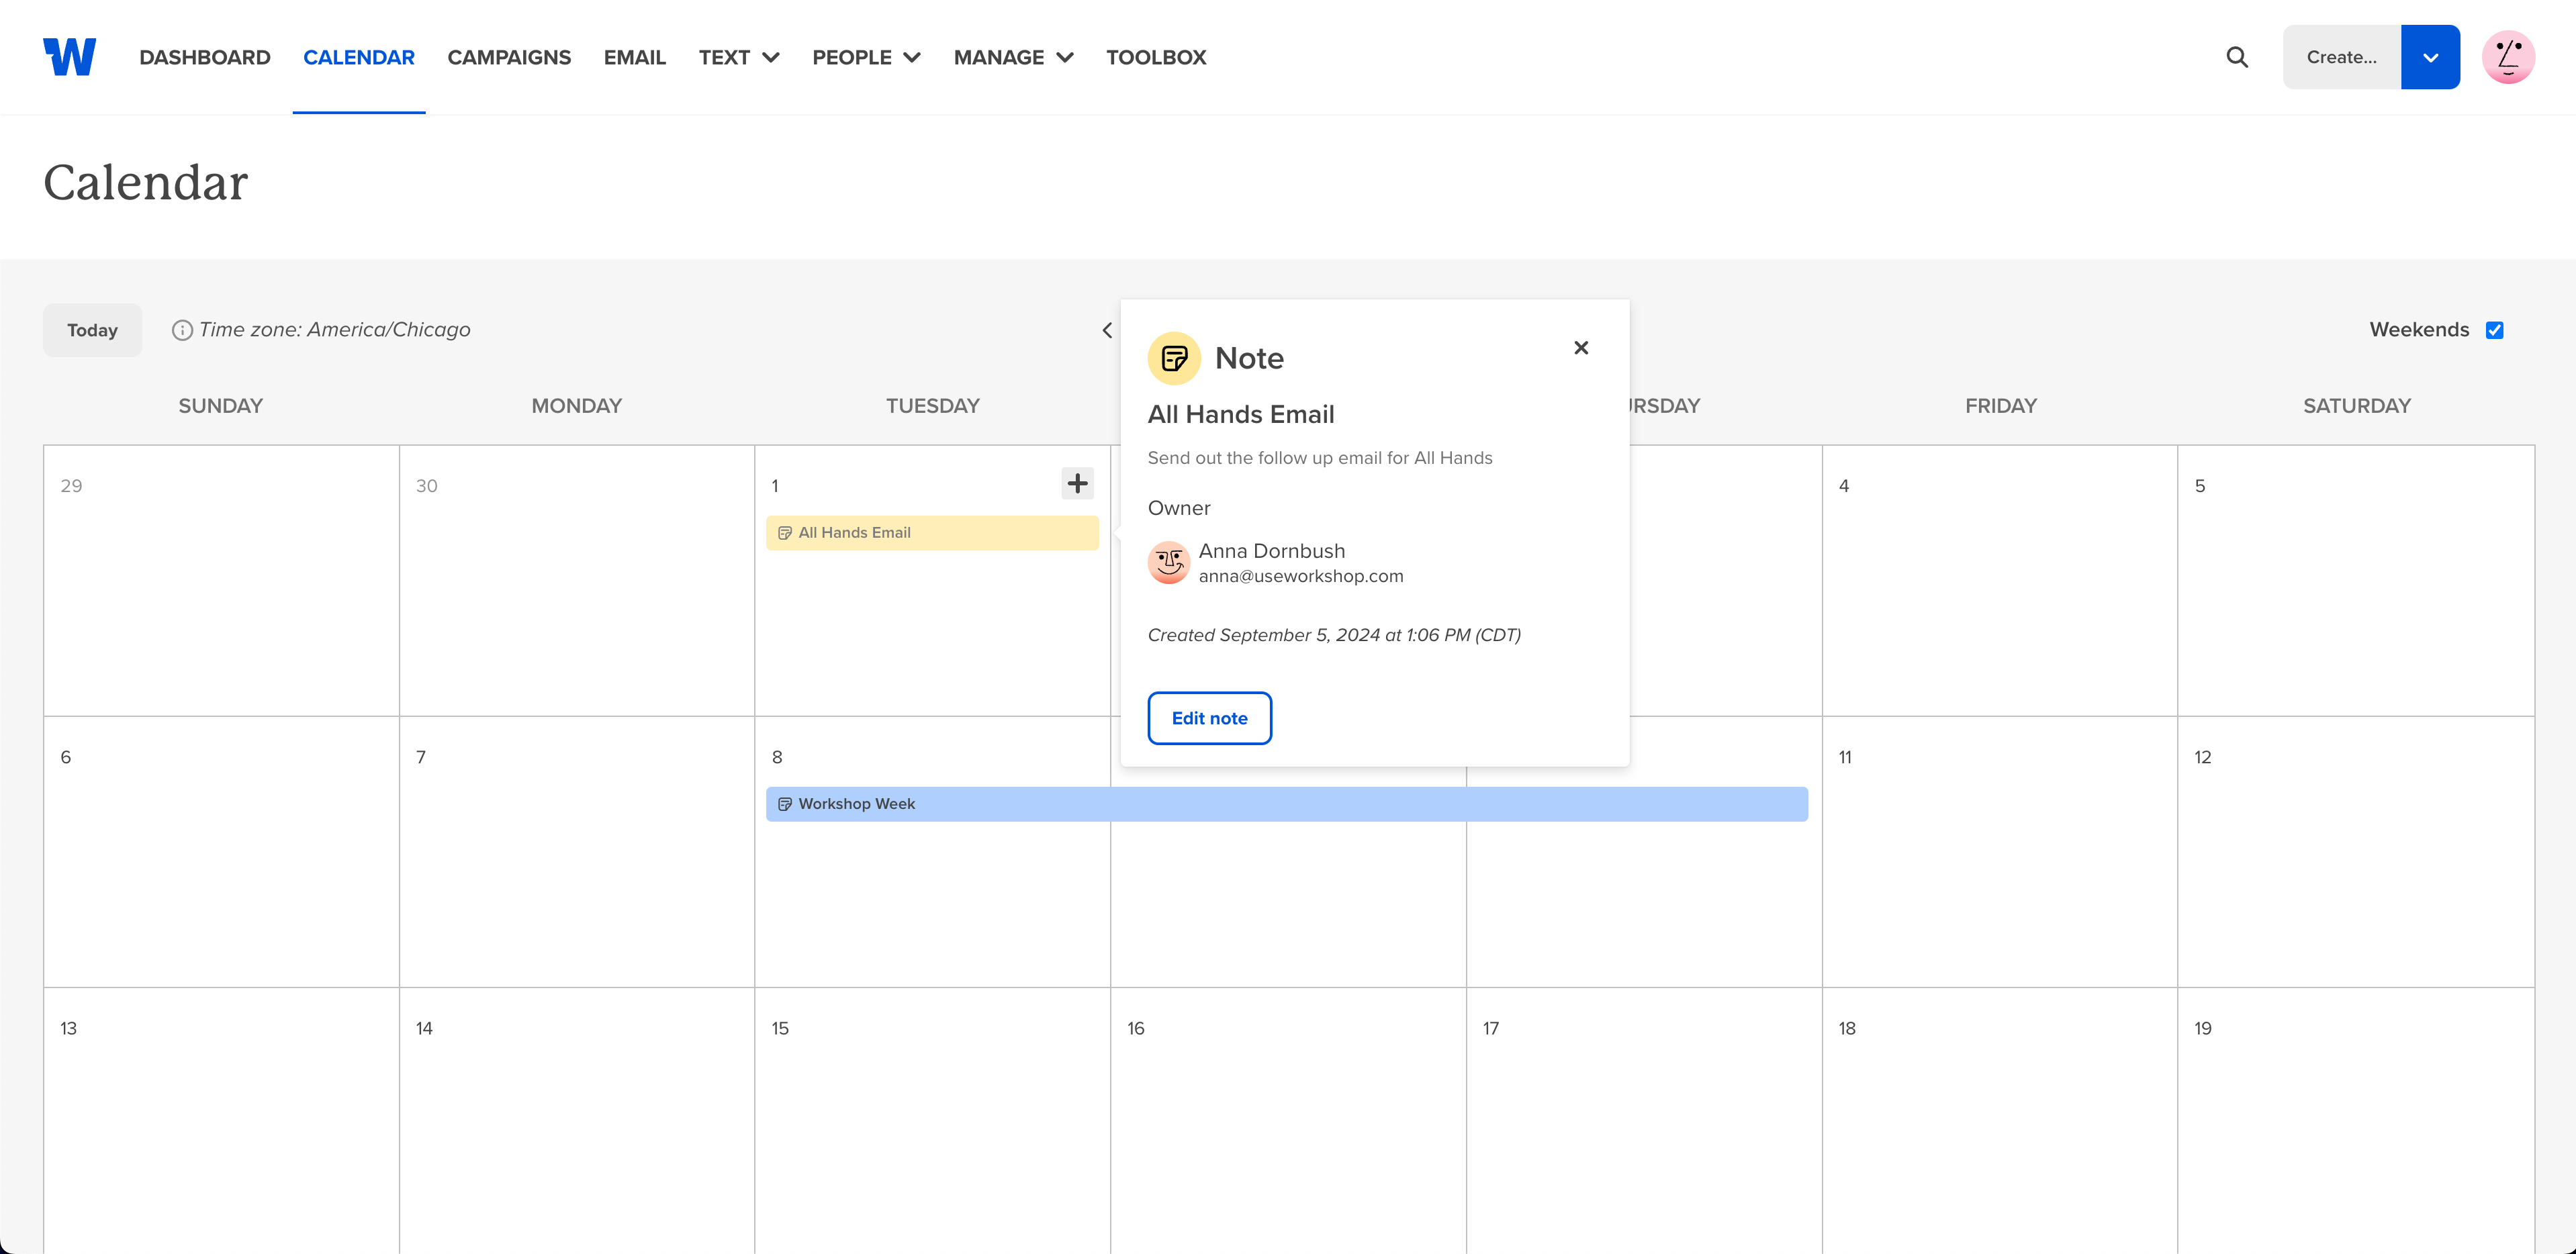Viewport: 2576px width, 1254px height.
Task: Open the All Hands Email note on the calendar
Action: 932,533
